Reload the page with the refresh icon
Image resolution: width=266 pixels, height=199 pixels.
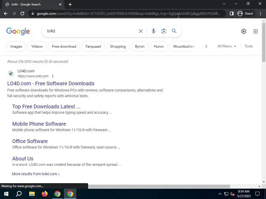(22, 13)
